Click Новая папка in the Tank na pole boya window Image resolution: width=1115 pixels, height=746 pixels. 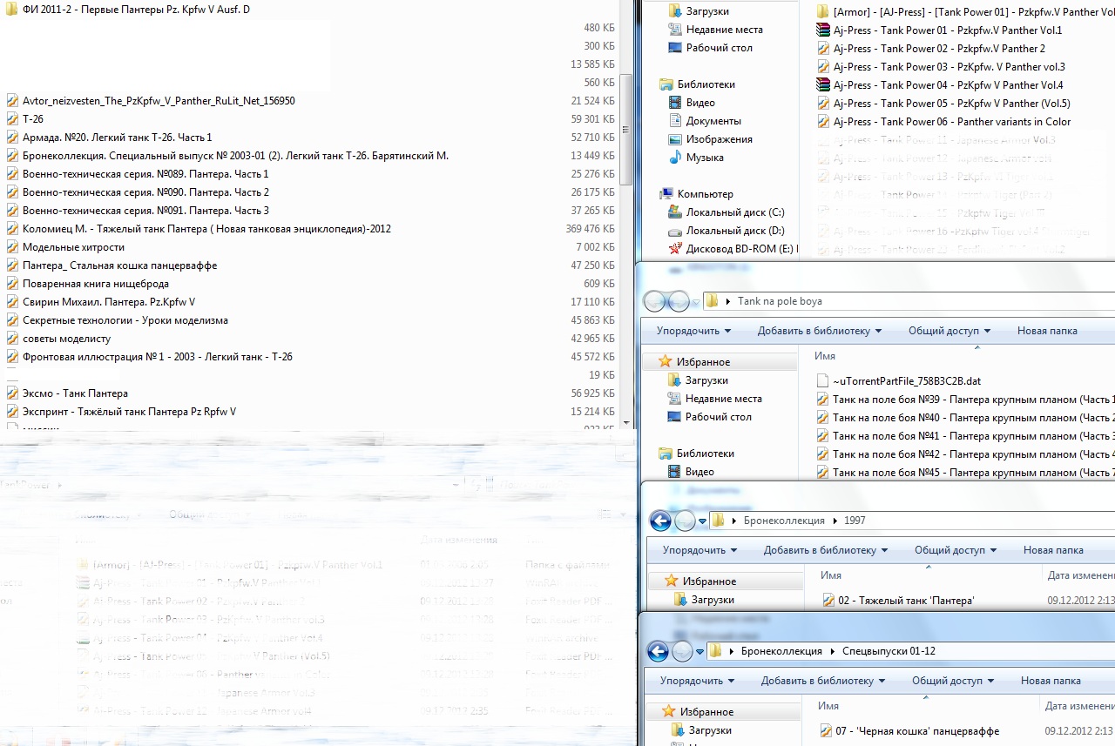[x=1047, y=331]
